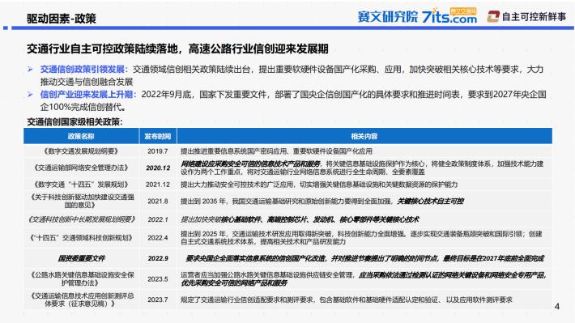Image resolution: width=575 pixels, height=323 pixels.
Task: Click the 2021.12 date cell
Action: click(x=158, y=185)
